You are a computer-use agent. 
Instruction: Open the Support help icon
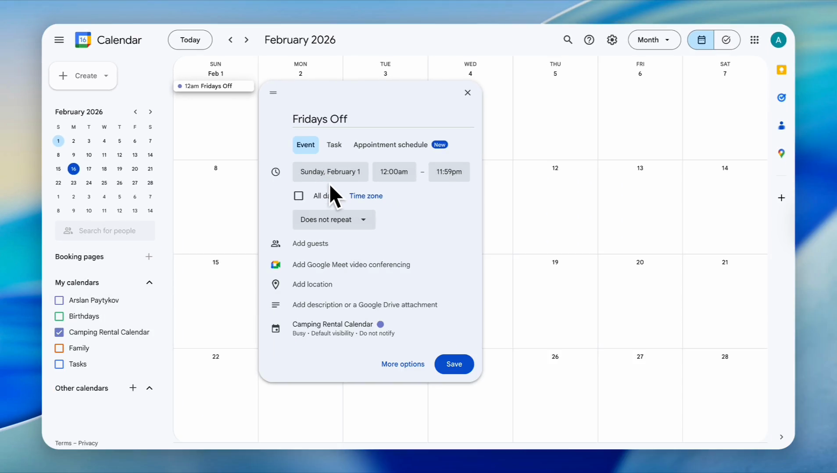(589, 40)
